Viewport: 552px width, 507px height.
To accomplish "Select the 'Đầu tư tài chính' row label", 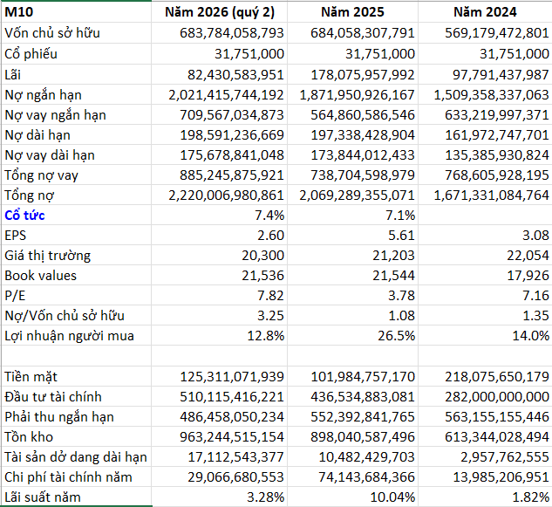I will tap(77, 397).
